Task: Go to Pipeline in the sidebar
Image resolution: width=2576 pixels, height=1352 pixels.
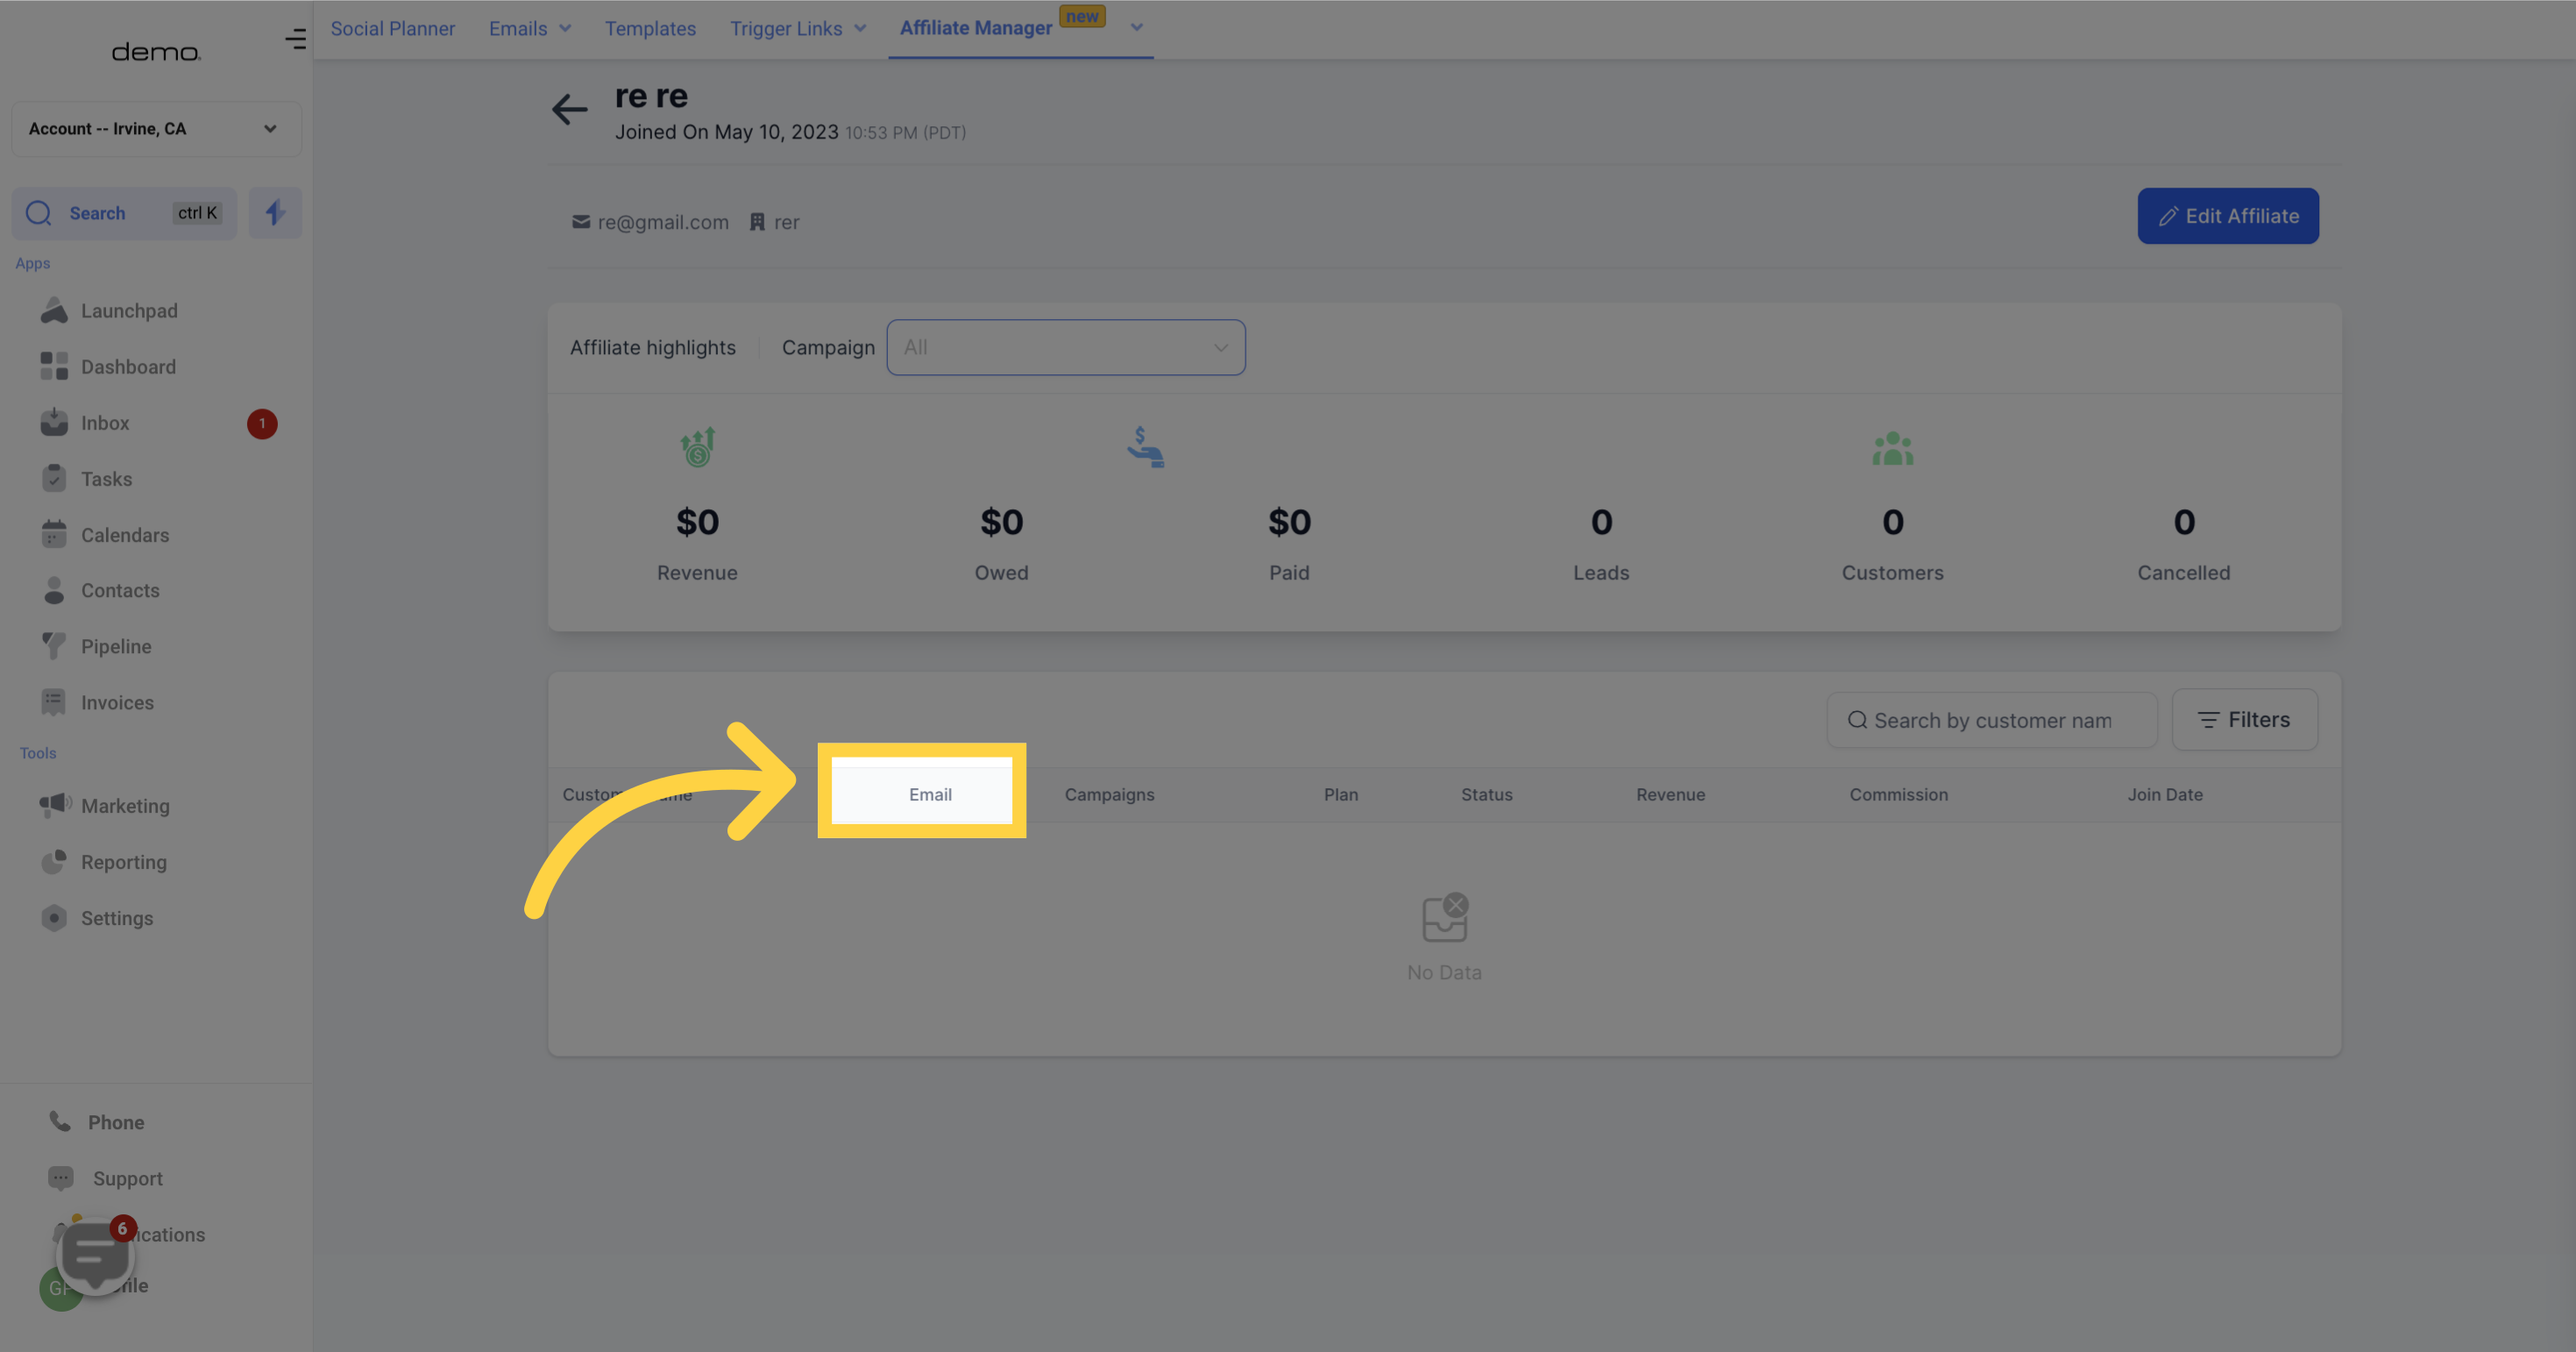Action: coord(116,647)
